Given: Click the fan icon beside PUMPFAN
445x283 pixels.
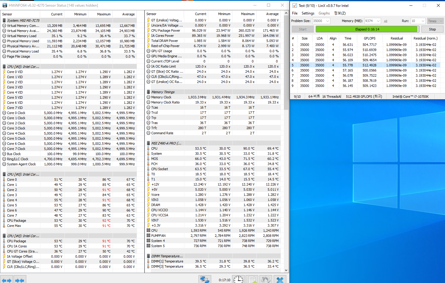Looking at the screenshot, I should coord(148,236).
